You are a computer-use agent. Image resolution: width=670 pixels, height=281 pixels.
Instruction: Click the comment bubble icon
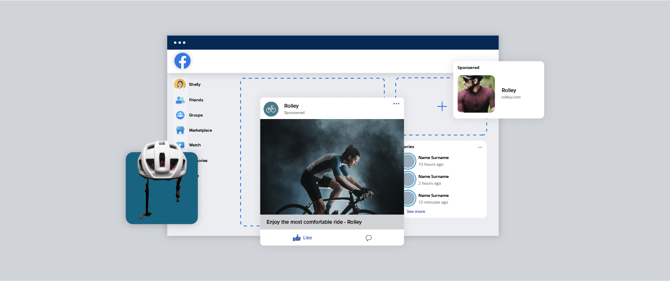368,238
